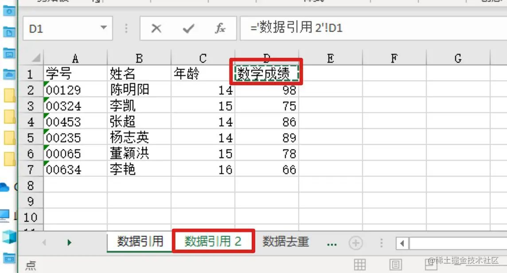Screen dimensions: 507x273
Task: Select column G header
Action: pos(458,58)
